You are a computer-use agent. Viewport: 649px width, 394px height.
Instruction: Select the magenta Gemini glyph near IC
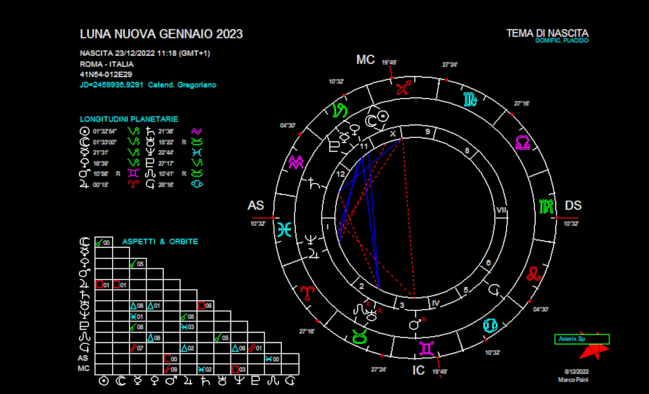426,349
